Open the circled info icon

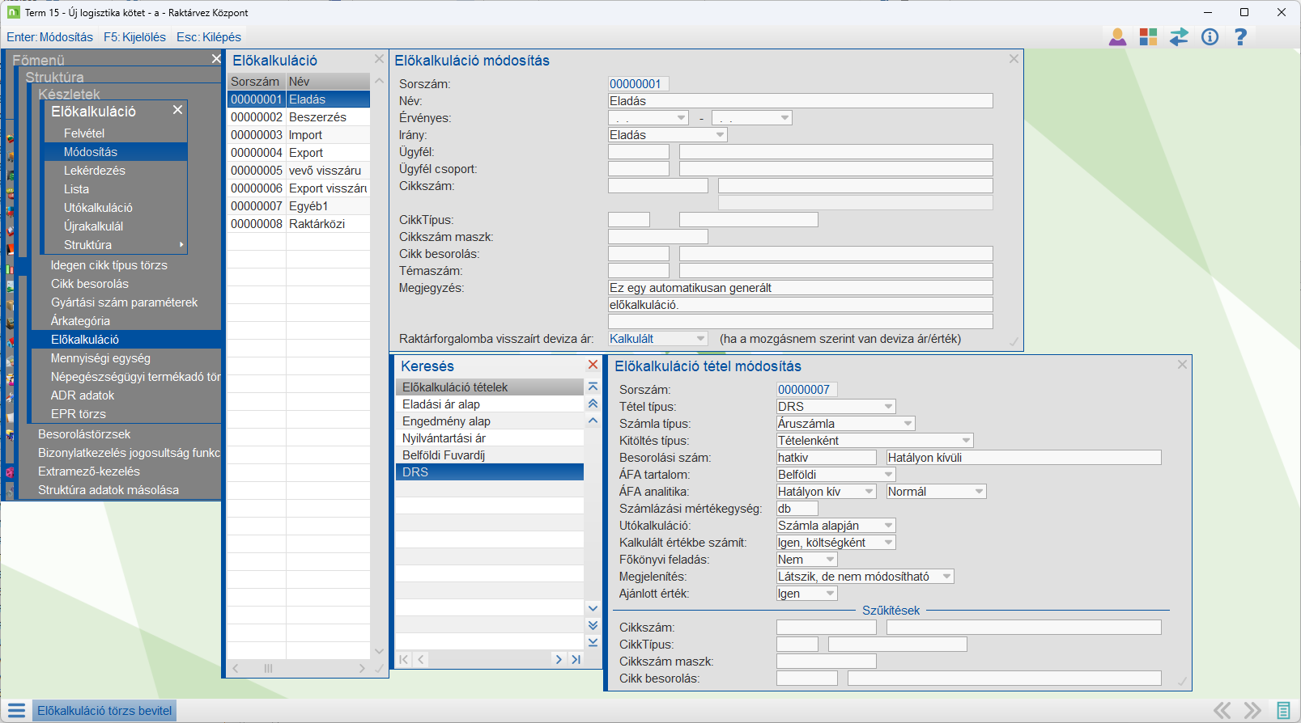point(1210,37)
